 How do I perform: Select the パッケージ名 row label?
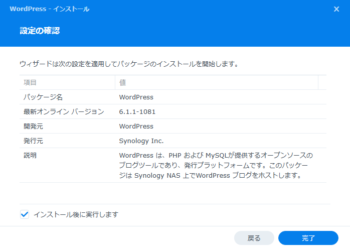coord(43,97)
